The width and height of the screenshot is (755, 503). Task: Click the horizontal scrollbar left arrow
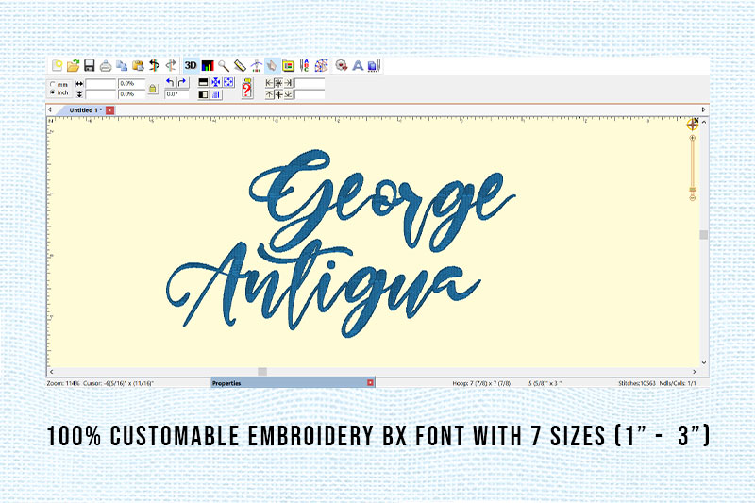click(x=52, y=372)
